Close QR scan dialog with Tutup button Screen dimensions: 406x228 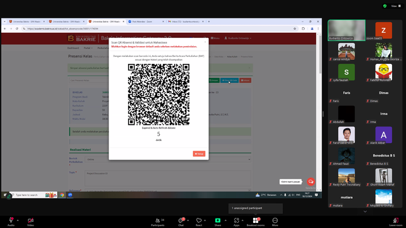(x=199, y=153)
